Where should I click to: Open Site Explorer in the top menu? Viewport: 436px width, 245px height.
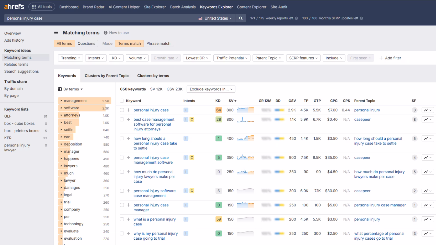(x=155, y=7)
